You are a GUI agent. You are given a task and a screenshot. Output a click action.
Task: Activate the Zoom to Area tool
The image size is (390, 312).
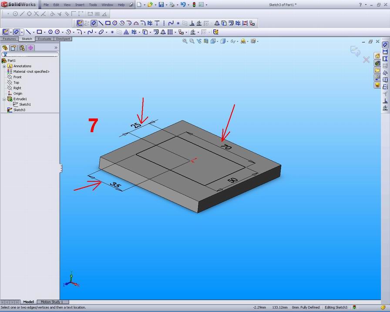click(192, 41)
